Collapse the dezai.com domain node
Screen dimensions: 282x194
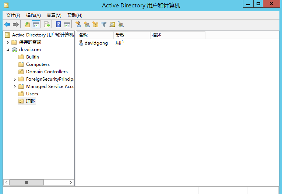click(x=8, y=50)
